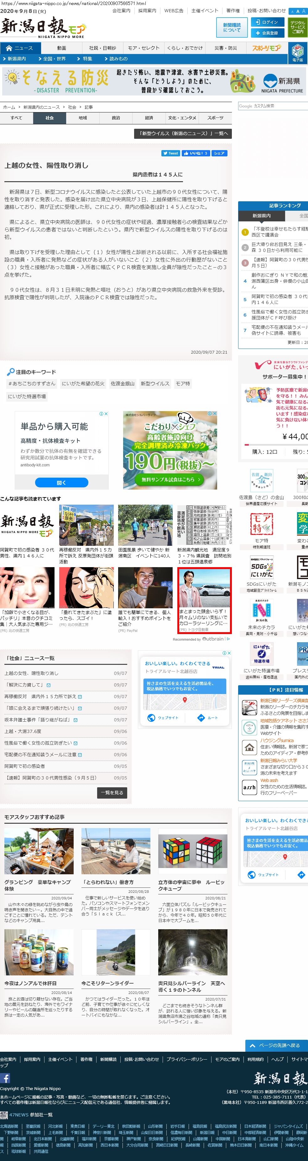The width and height of the screenshot is (308, 1161).
Task: Click the ハウジングsumica house icon
Action: (249, 748)
